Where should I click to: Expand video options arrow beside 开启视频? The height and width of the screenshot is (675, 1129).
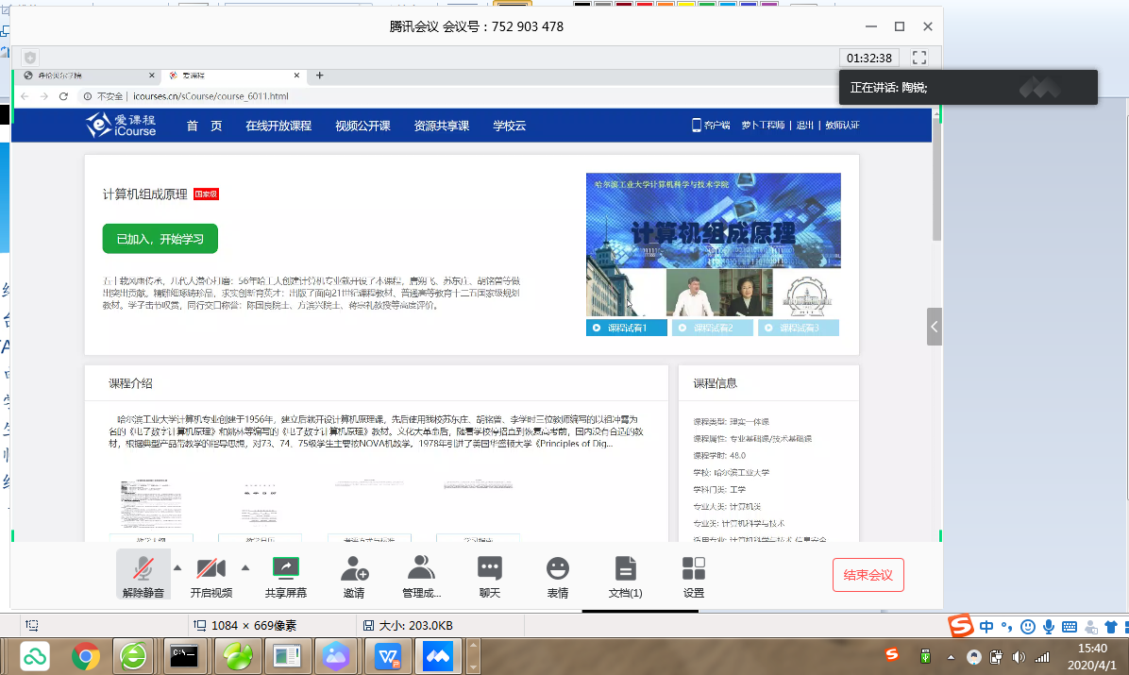pos(245,567)
